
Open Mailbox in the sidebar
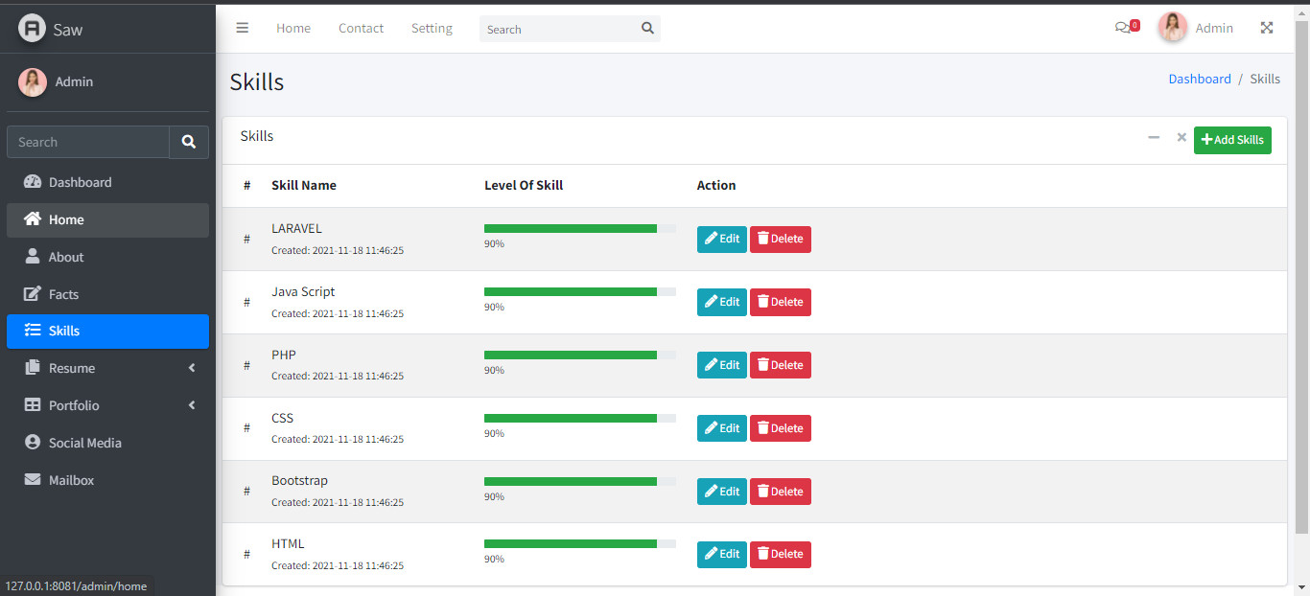(107, 480)
